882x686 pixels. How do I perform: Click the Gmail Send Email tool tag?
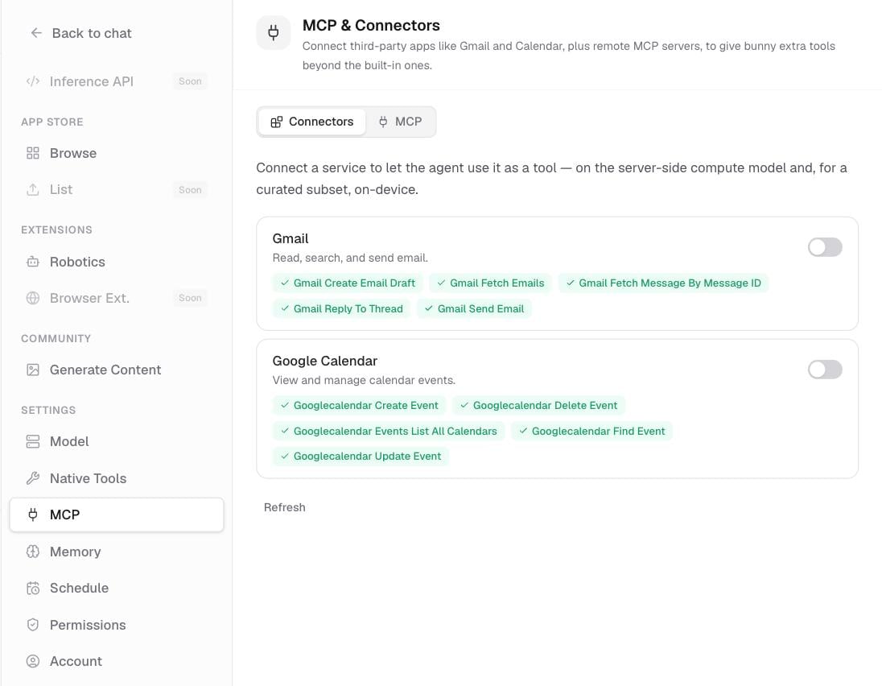474,308
